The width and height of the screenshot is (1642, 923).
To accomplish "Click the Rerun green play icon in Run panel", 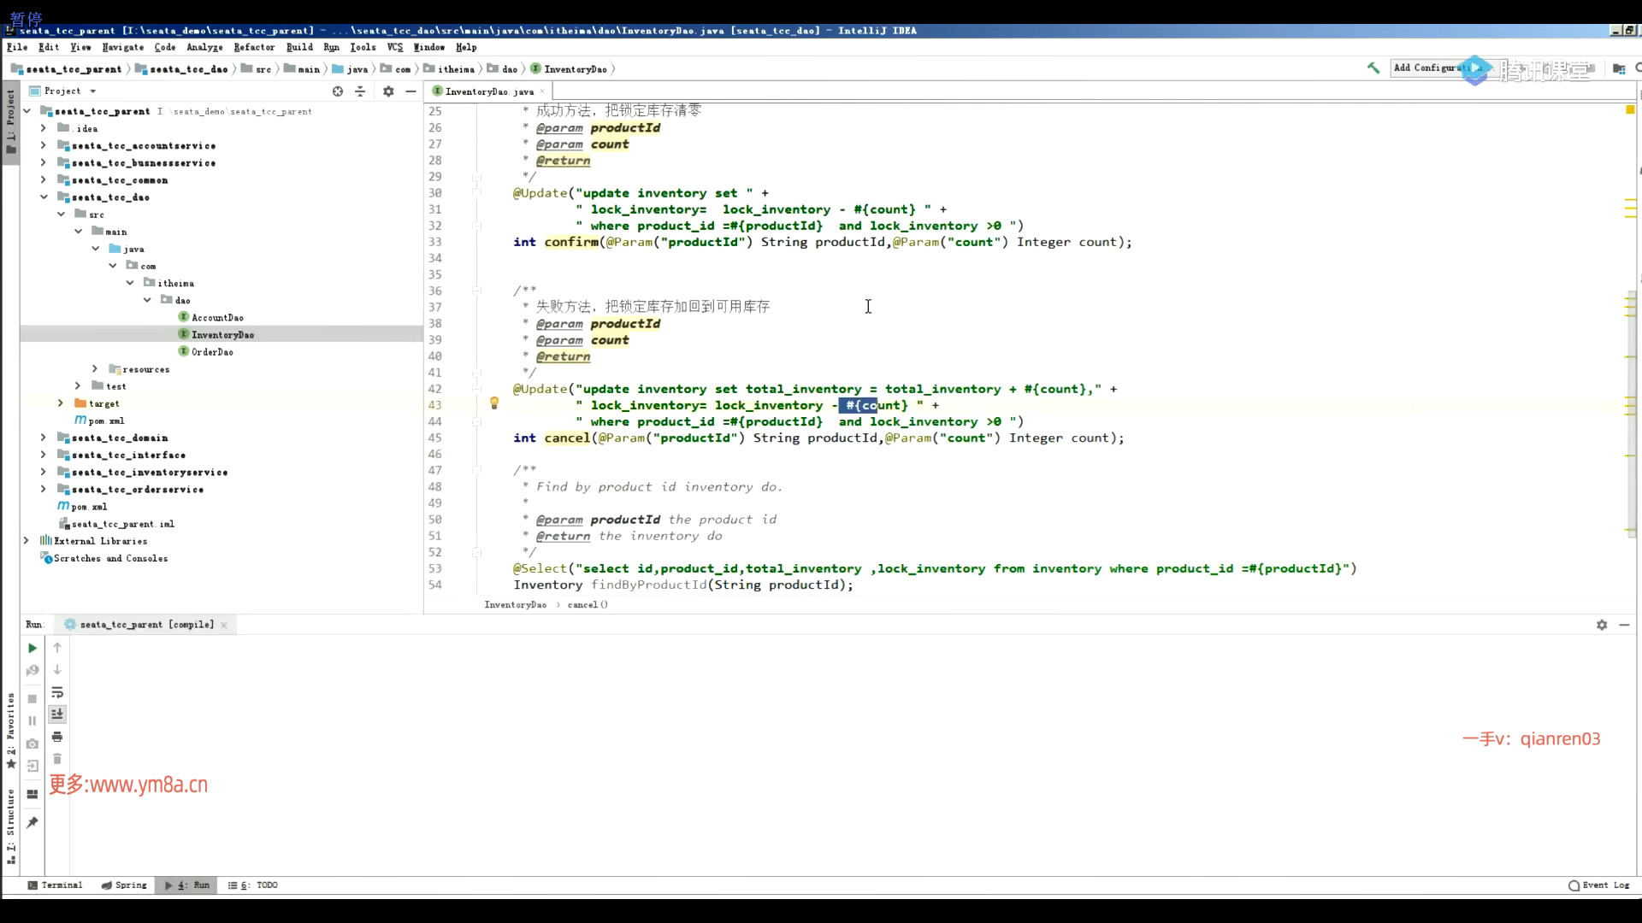I will pos(32,648).
